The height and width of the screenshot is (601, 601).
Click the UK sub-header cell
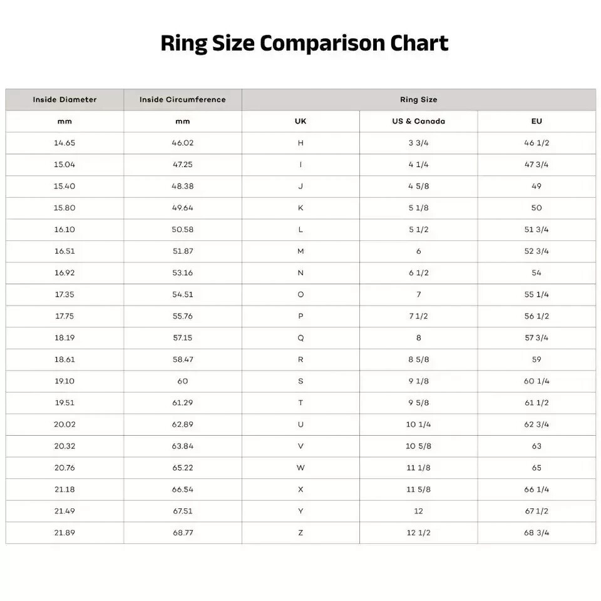300,121
